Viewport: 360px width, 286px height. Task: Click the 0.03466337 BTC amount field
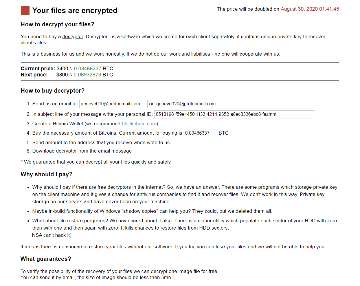[201, 133]
